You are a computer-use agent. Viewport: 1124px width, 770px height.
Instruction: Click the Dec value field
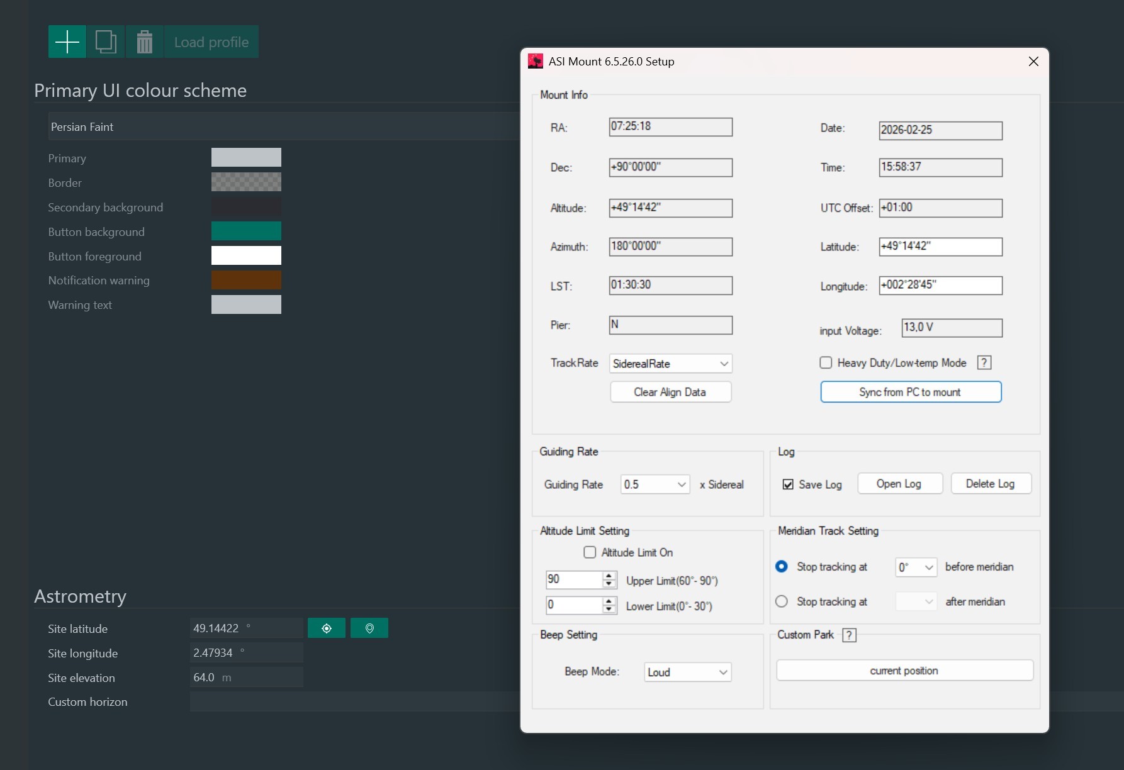tap(671, 167)
